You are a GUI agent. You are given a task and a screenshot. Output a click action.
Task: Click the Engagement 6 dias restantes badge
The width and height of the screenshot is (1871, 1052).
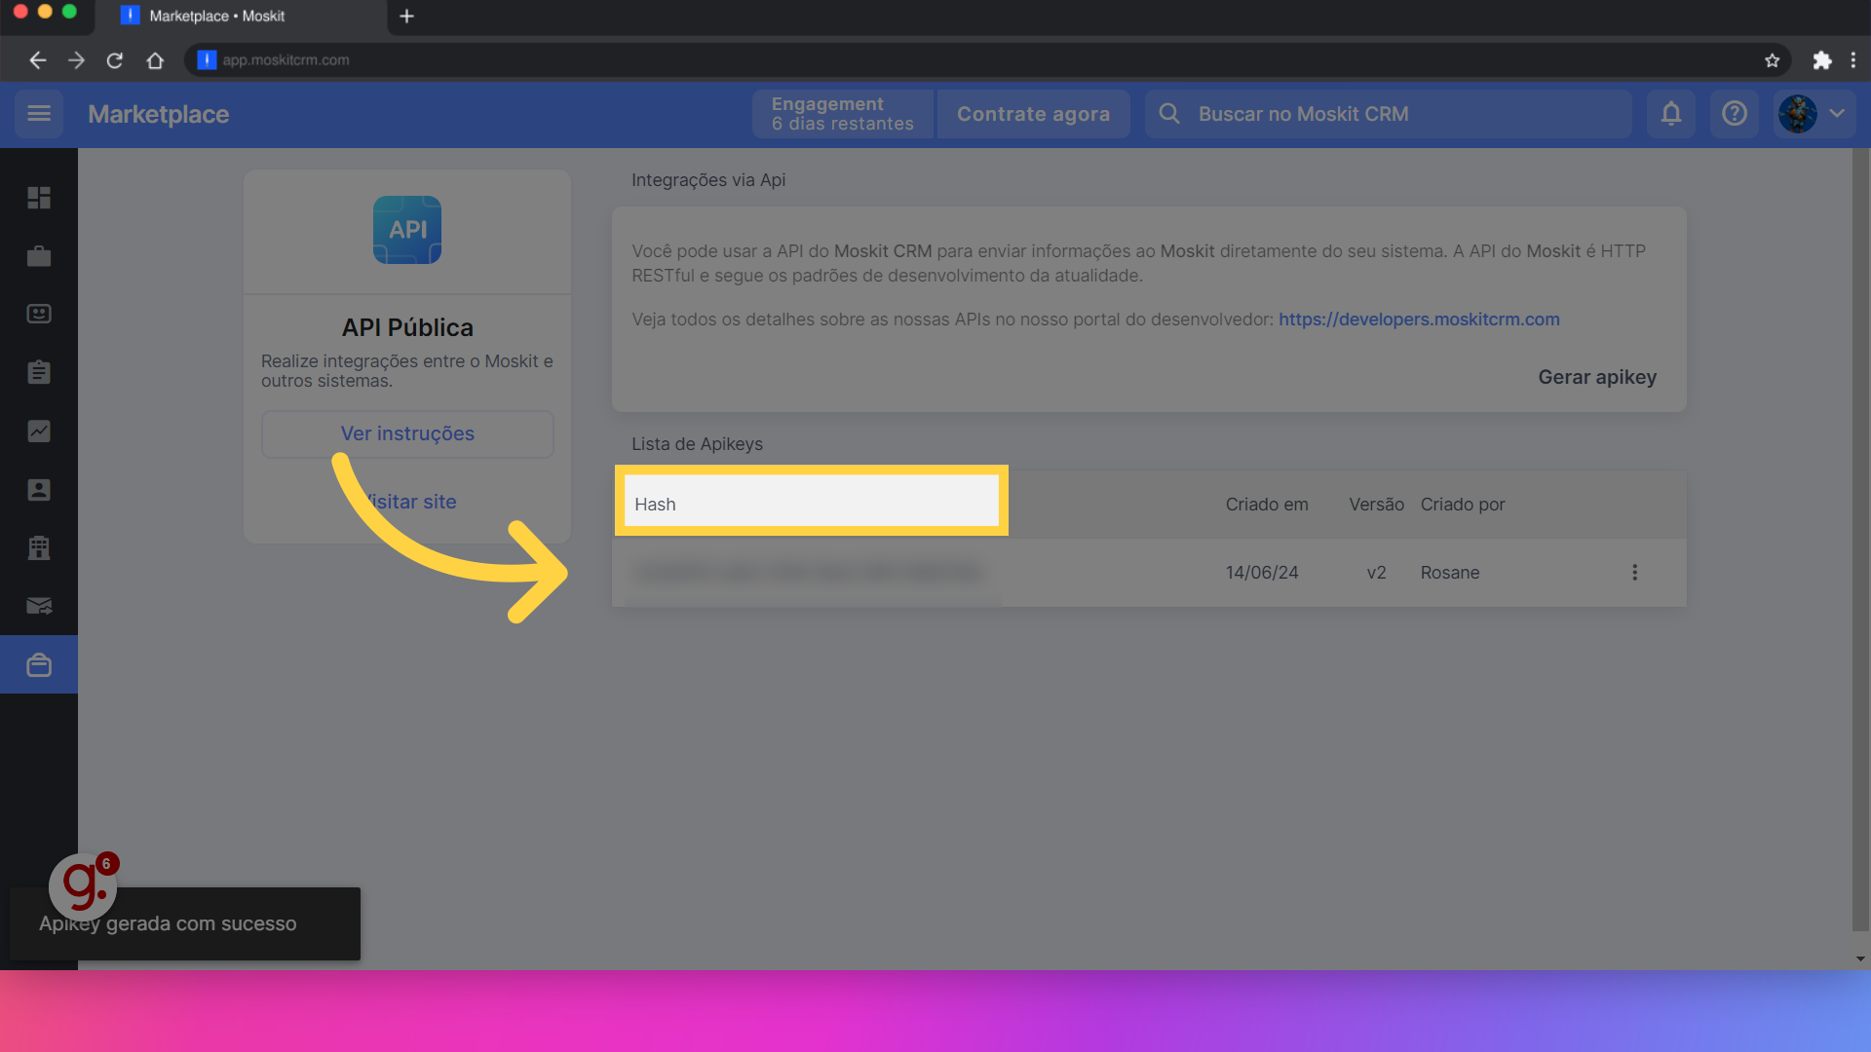pos(843,114)
